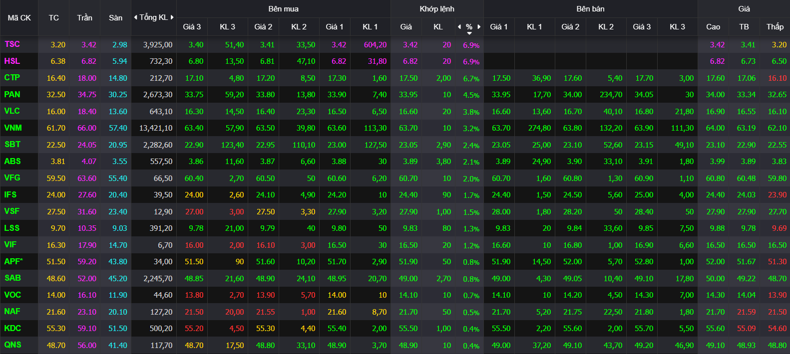Image resolution: width=790 pixels, height=354 pixels.
Task: Select the SAB stock ticker
Action: click(x=12, y=278)
